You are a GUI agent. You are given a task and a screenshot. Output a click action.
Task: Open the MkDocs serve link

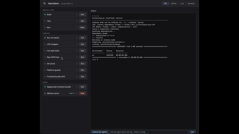click(72, 93)
